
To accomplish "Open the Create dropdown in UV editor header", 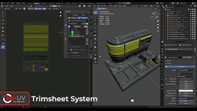I will click(19, 9).
